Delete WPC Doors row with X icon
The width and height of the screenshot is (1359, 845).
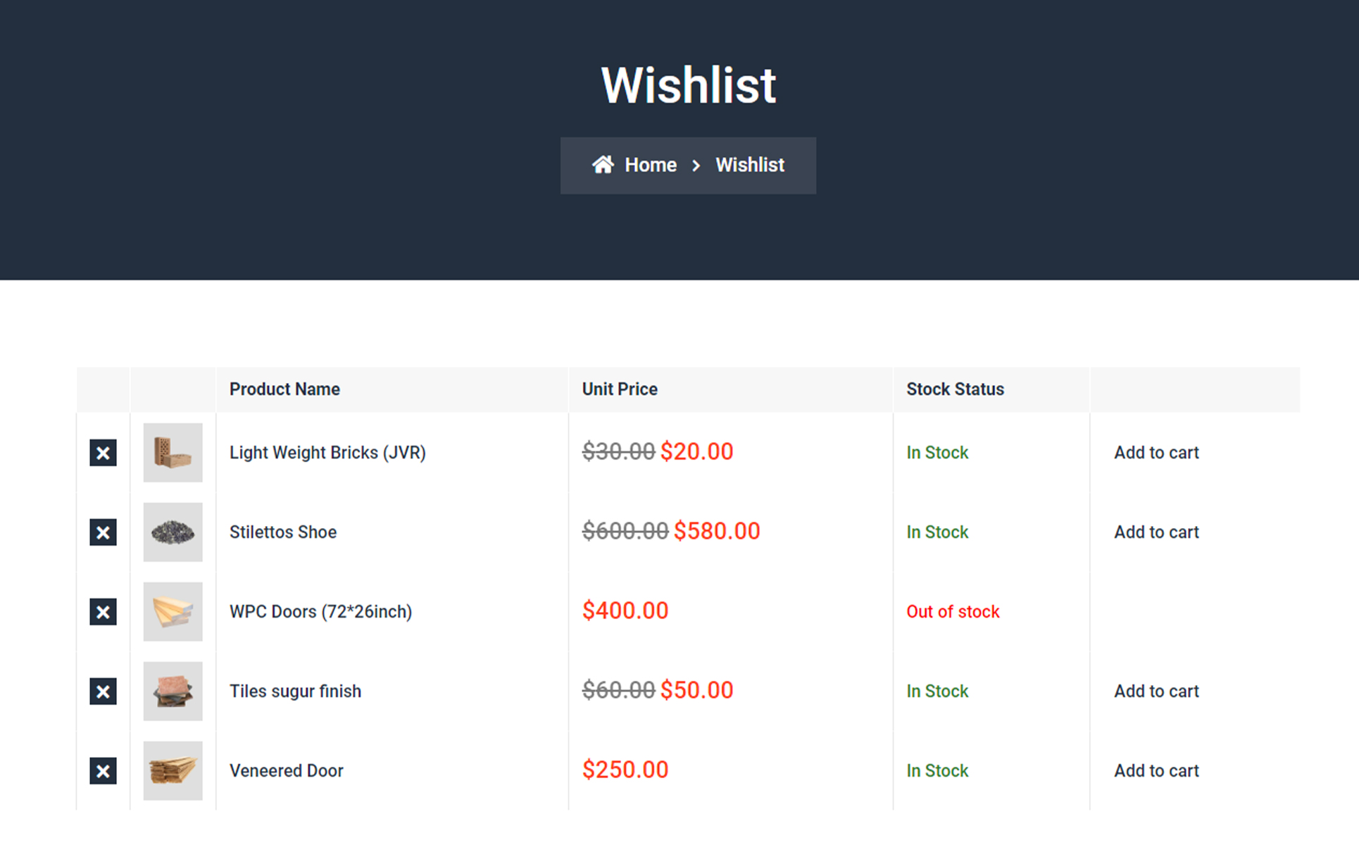[x=103, y=612]
